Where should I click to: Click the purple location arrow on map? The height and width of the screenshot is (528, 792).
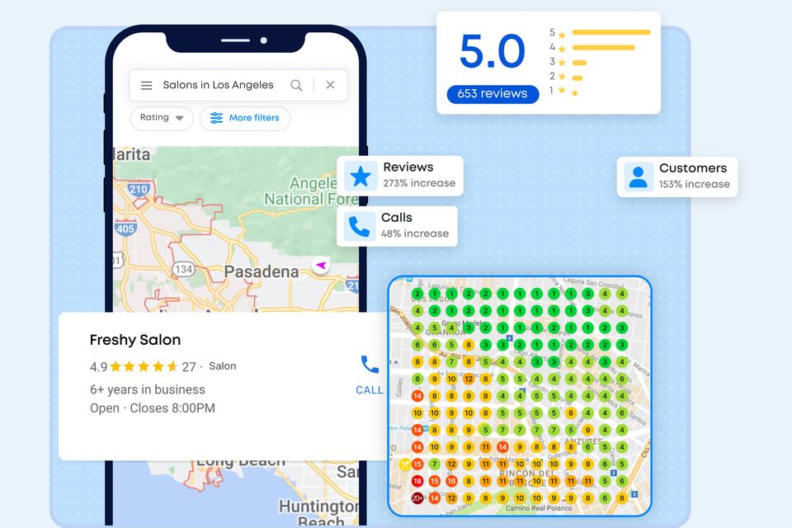click(321, 265)
